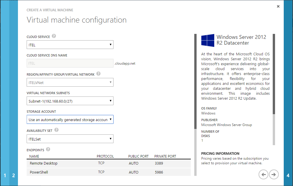The width and height of the screenshot is (293, 186).
Task: Open the Cloud Service dropdown showing ITEL
Action: pyautogui.click(x=70, y=45)
